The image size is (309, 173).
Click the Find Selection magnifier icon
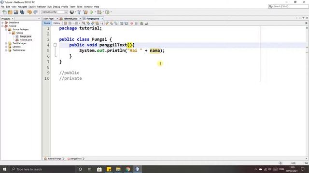point(84,24)
